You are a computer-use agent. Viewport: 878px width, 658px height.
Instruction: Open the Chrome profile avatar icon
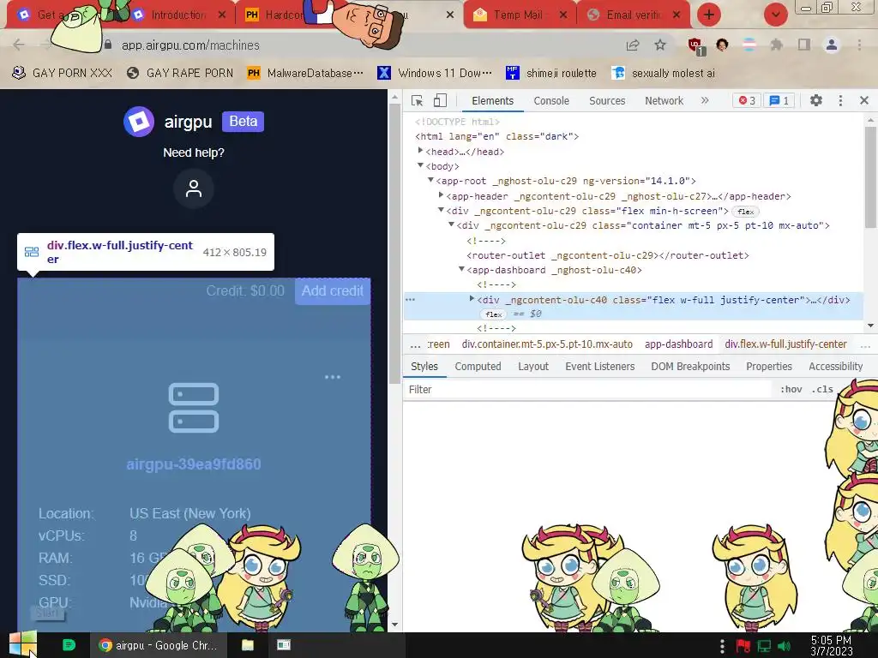[832, 45]
